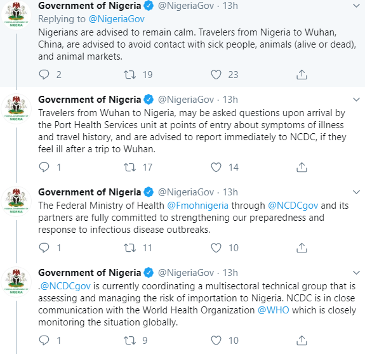The image size is (365, 354).
Task: Reply to the Federal Ministry of Health tweet
Action: 44,247
